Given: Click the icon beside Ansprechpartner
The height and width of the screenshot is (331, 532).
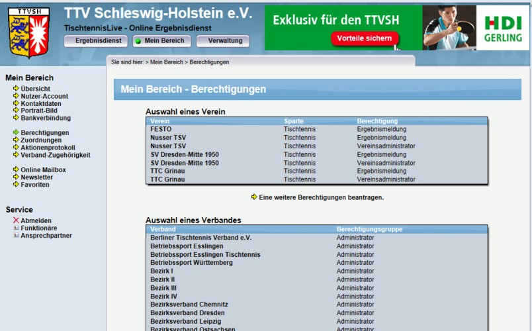Looking at the screenshot, I should (x=16, y=235).
